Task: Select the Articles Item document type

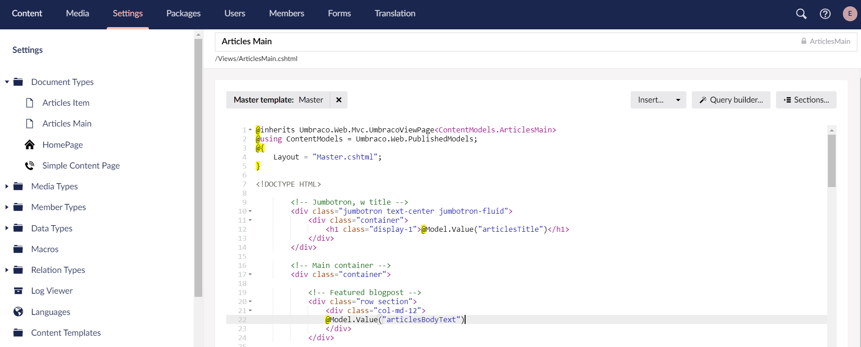Action: click(66, 103)
